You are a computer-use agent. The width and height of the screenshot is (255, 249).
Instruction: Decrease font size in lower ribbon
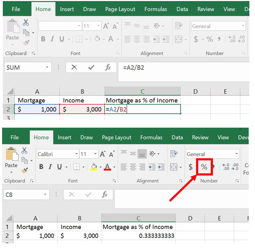[112, 154]
